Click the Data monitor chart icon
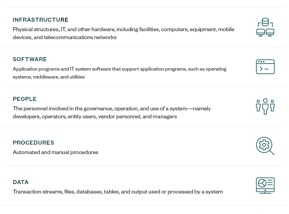Image resolution: width=289 pixels, height=214 pixels. point(265,186)
